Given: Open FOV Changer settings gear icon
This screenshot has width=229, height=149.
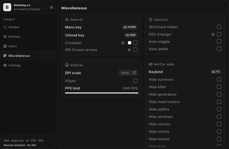Looking at the screenshot, I should coord(213,35).
